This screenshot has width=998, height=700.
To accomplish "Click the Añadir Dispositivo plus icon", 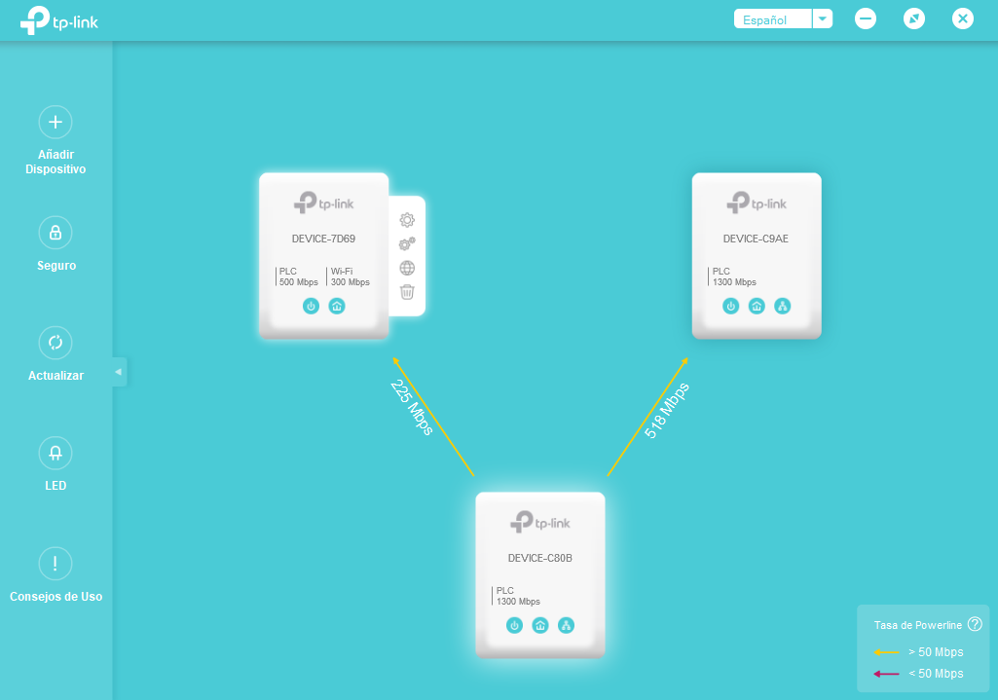I will (x=55, y=122).
